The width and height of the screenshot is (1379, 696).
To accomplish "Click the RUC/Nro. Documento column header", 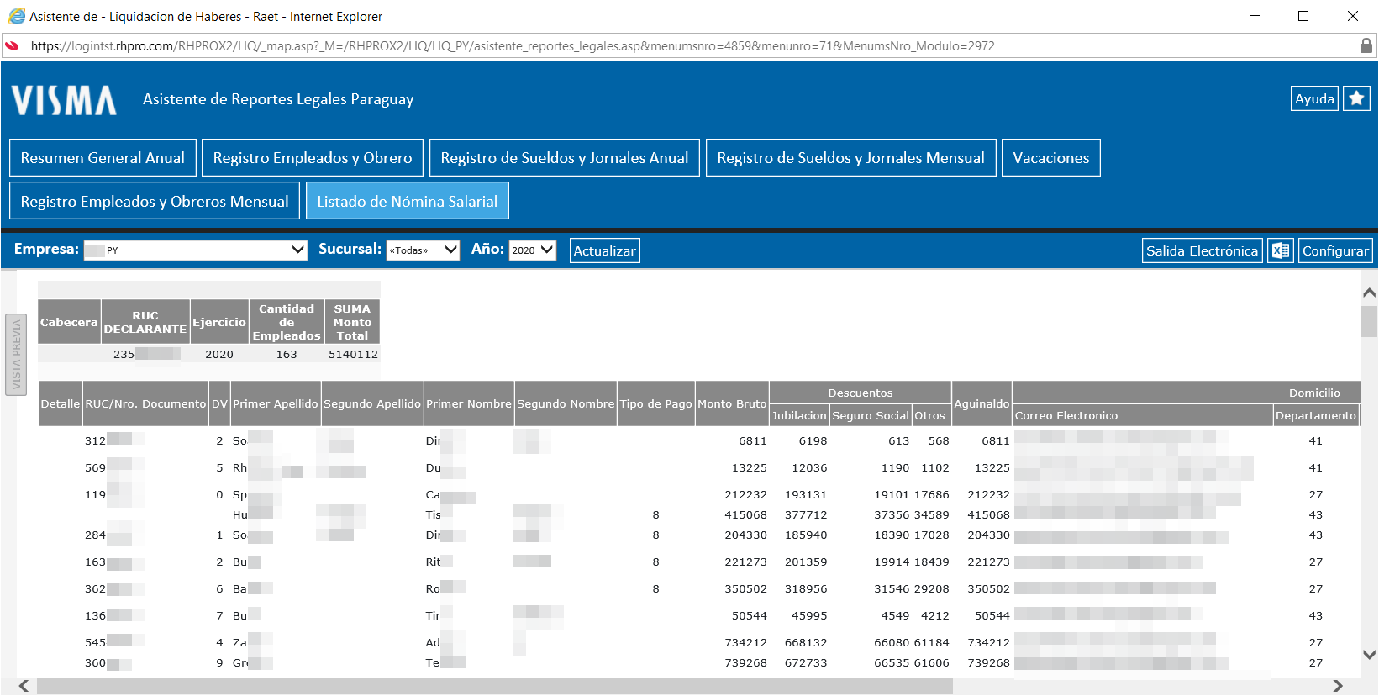I will 145,403.
